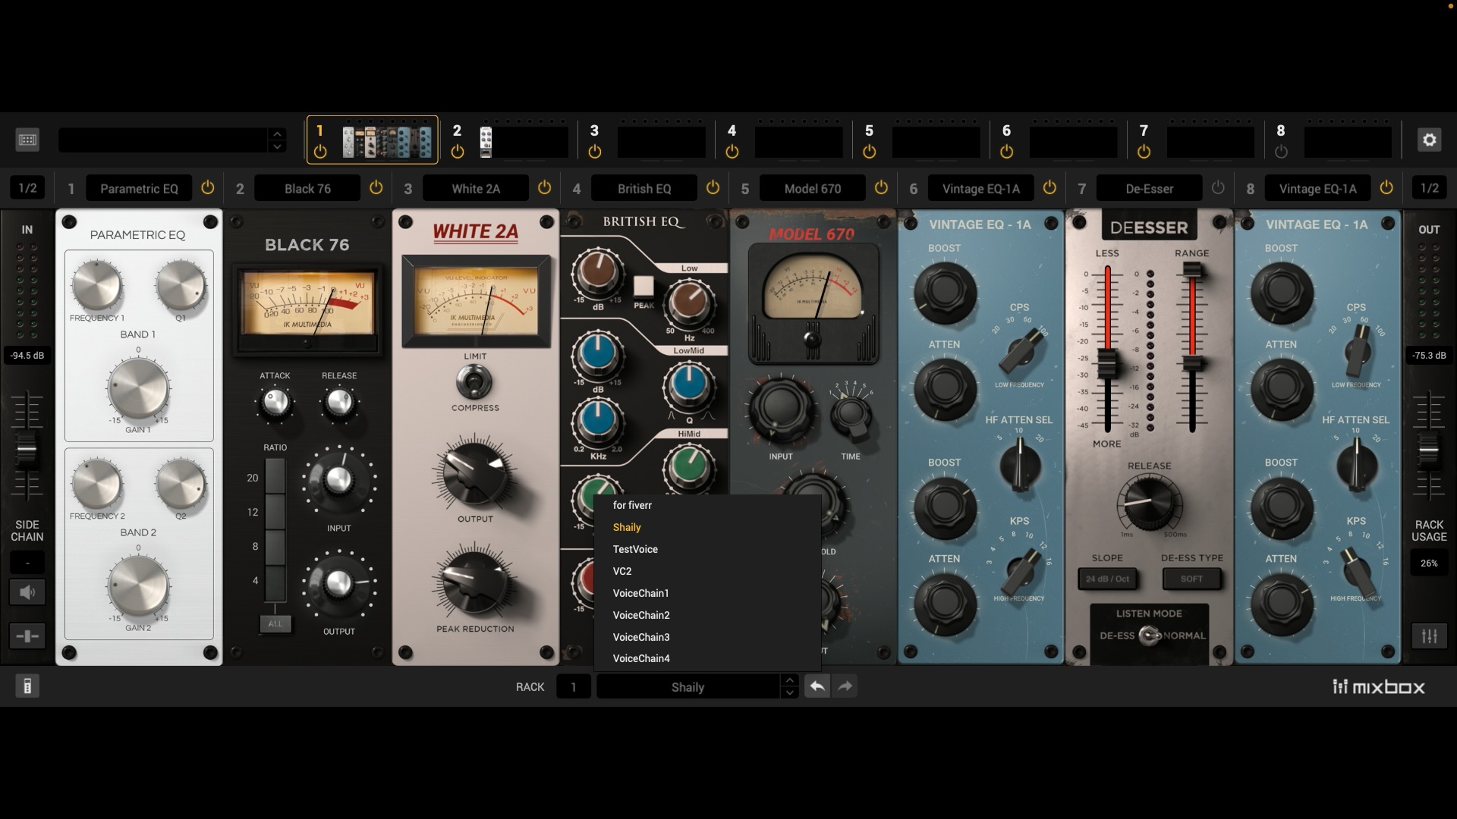
Task: Click the redo arrow button
Action: point(845,686)
